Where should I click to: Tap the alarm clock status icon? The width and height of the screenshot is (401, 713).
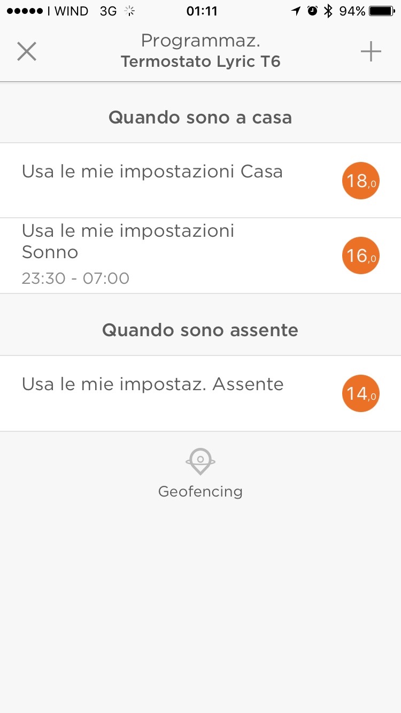click(x=312, y=11)
